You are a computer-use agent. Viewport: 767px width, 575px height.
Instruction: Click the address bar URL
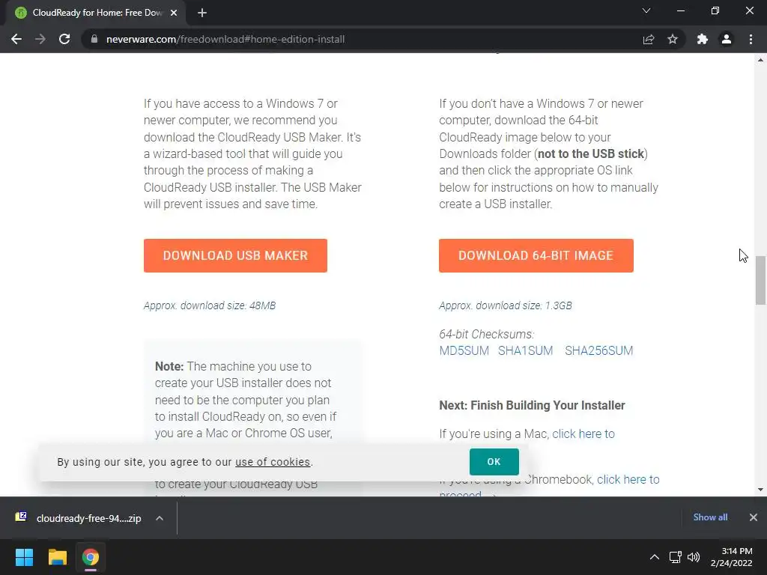(x=225, y=39)
